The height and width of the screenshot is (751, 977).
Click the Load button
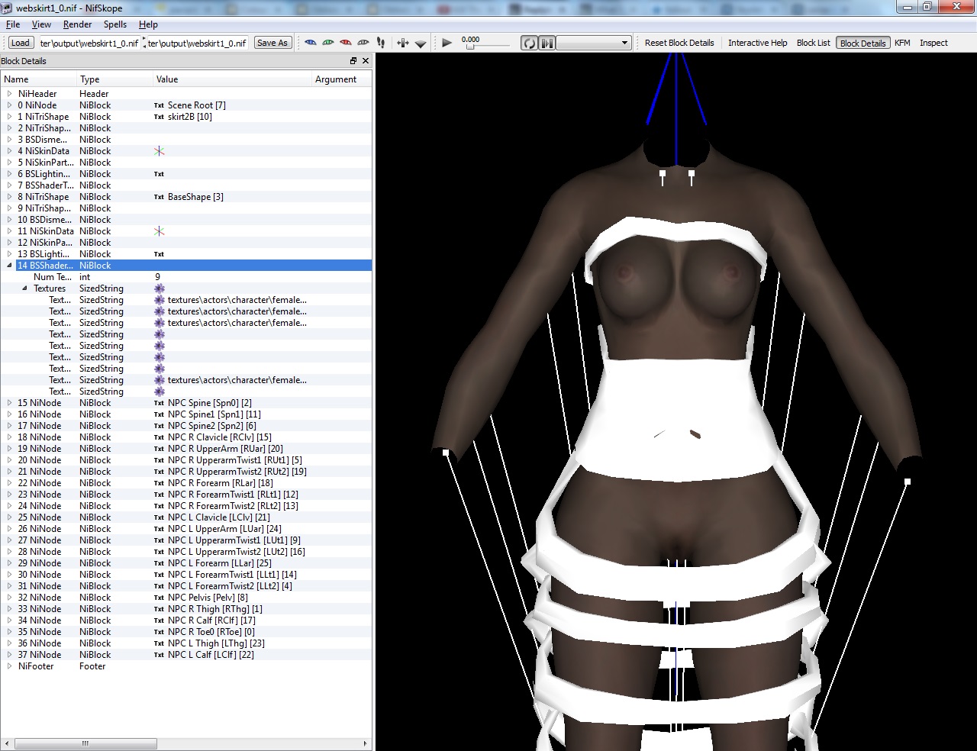(x=21, y=43)
